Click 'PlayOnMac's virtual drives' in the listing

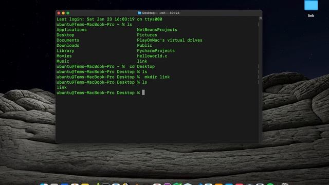170,40
